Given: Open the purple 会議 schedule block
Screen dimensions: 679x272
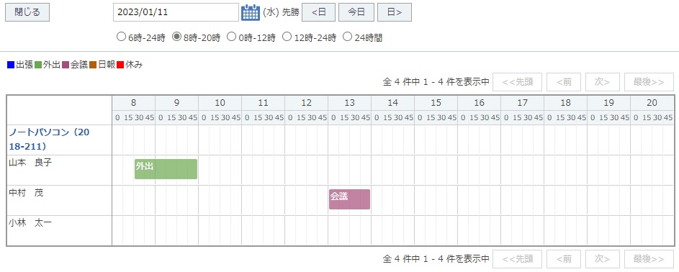Looking at the screenshot, I should [x=349, y=199].
